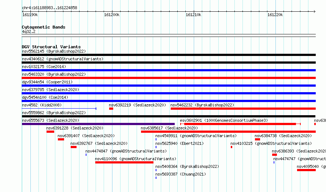Open the nsv4582 (Kidd2008) label
Viewport: 326px width, 192px height.
(42, 105)
